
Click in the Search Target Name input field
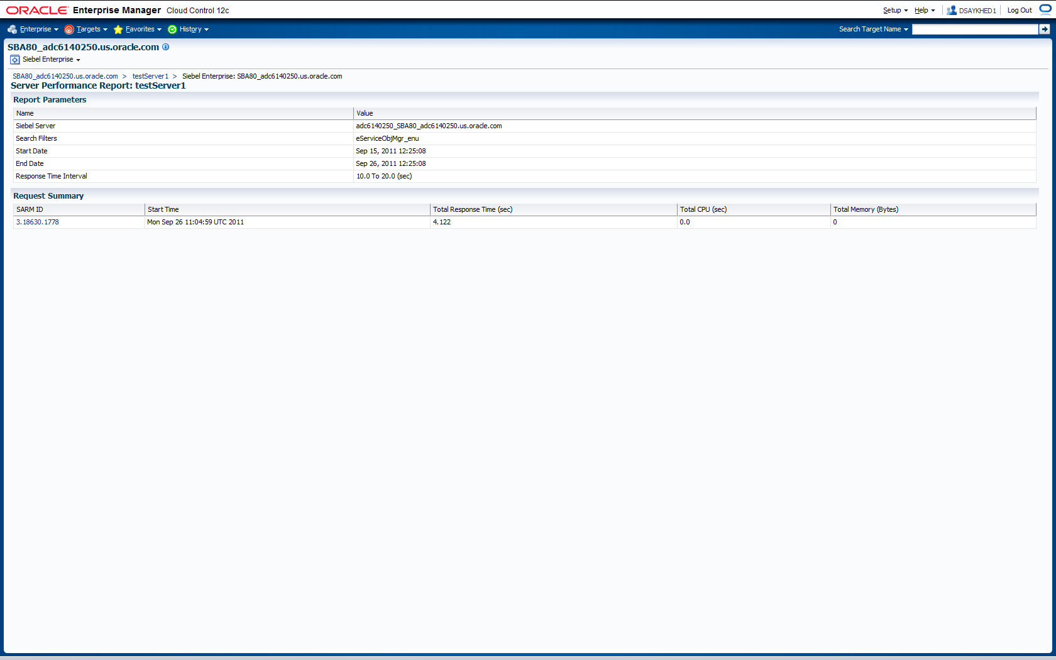[975, 29]
